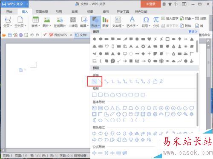Image resolution: width=213 pixels, height=159 pixels.
Task: Close the 我的WPS tab
Action: (x=71, y=35)
